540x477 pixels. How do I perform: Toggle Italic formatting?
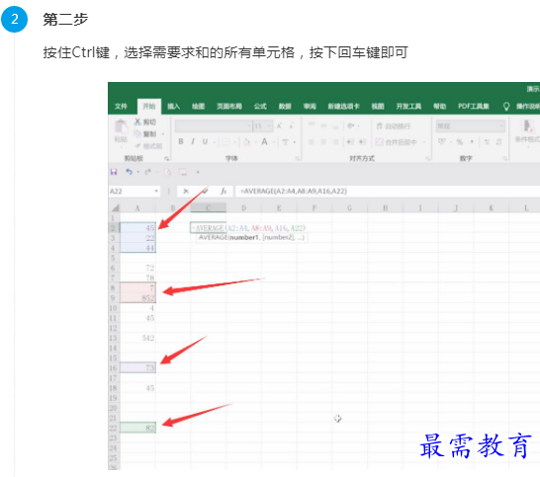pos(193,141)
